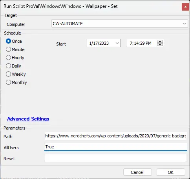Image resolution: width=190 pixels, height=179 pixels.
Task: Cancel the script scheduling dialog
Action: click(137, 172)
